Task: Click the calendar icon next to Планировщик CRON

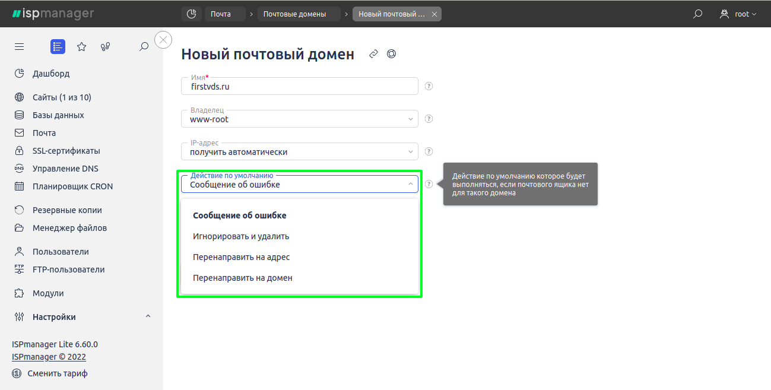Action: click(19, 186)
